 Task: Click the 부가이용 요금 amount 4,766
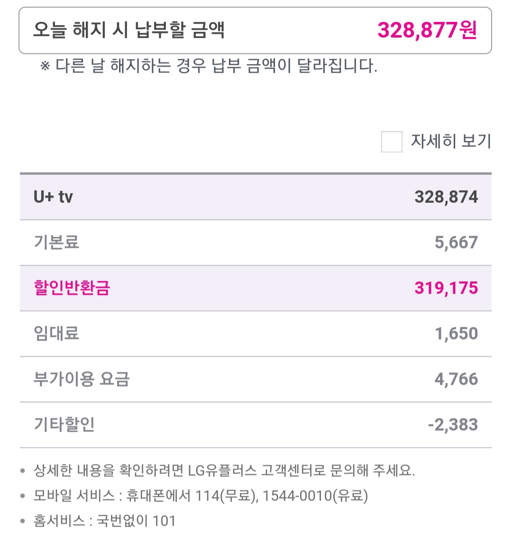tap(456, 379)
